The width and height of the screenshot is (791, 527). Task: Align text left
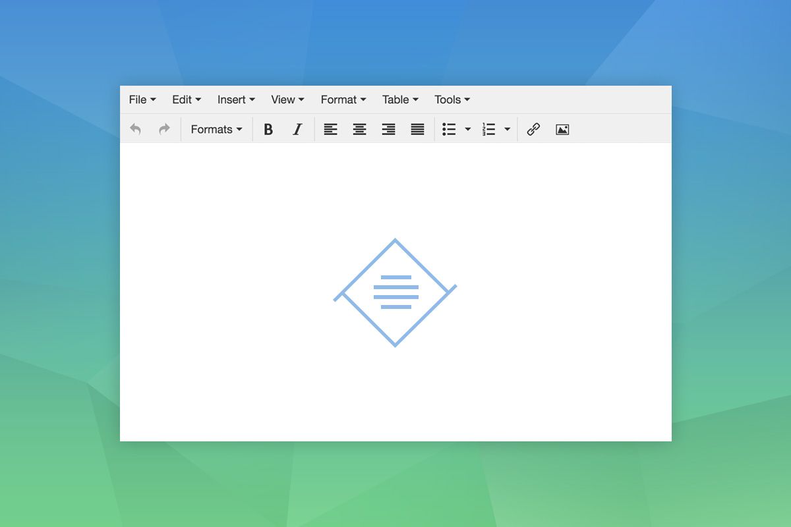pyautogui.click(x=330, y=129)
